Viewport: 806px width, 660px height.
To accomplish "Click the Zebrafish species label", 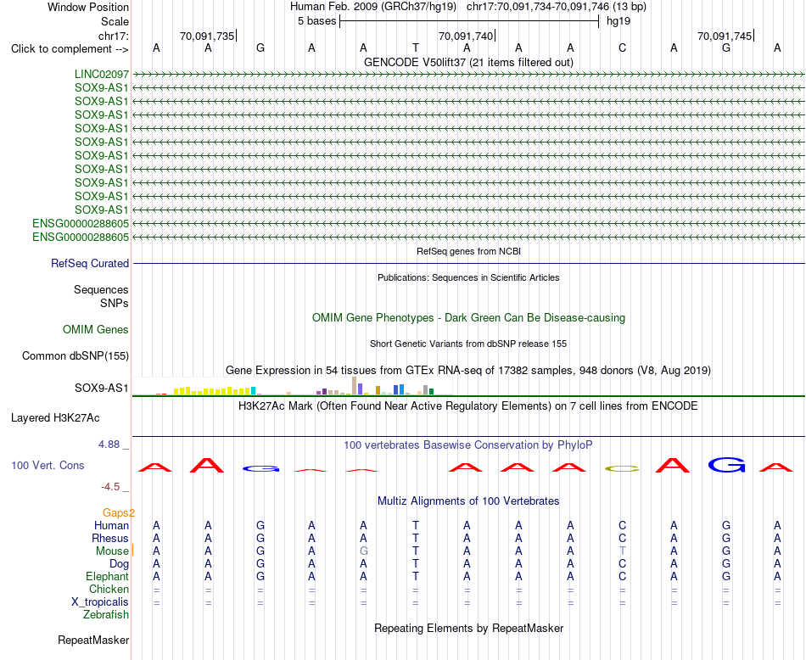I will coord(106,614).
